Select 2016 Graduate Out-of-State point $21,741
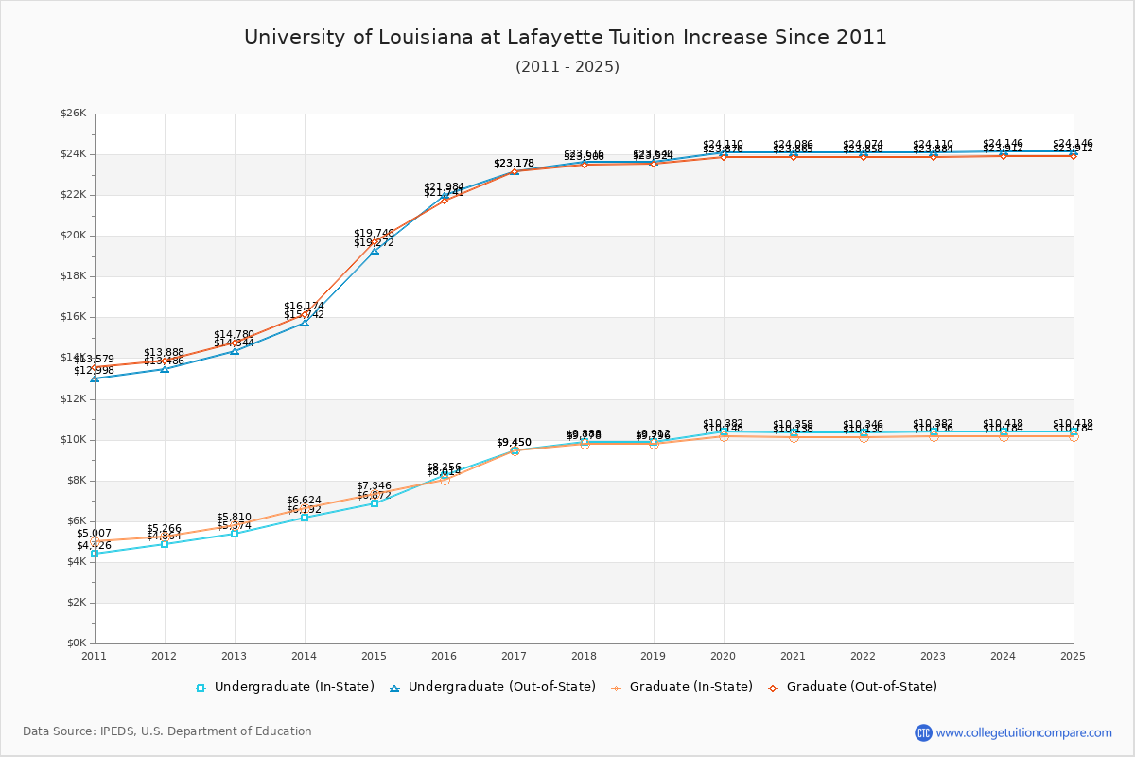This screenshot has height=757, width=1135. (445, 201)
